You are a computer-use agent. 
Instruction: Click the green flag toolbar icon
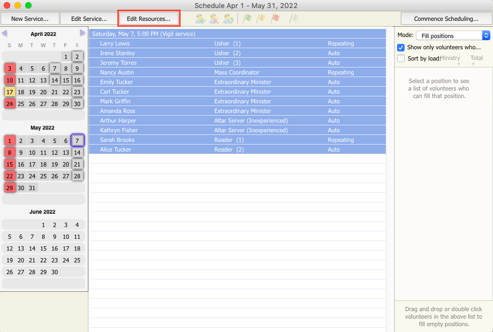tap(247, 19)
